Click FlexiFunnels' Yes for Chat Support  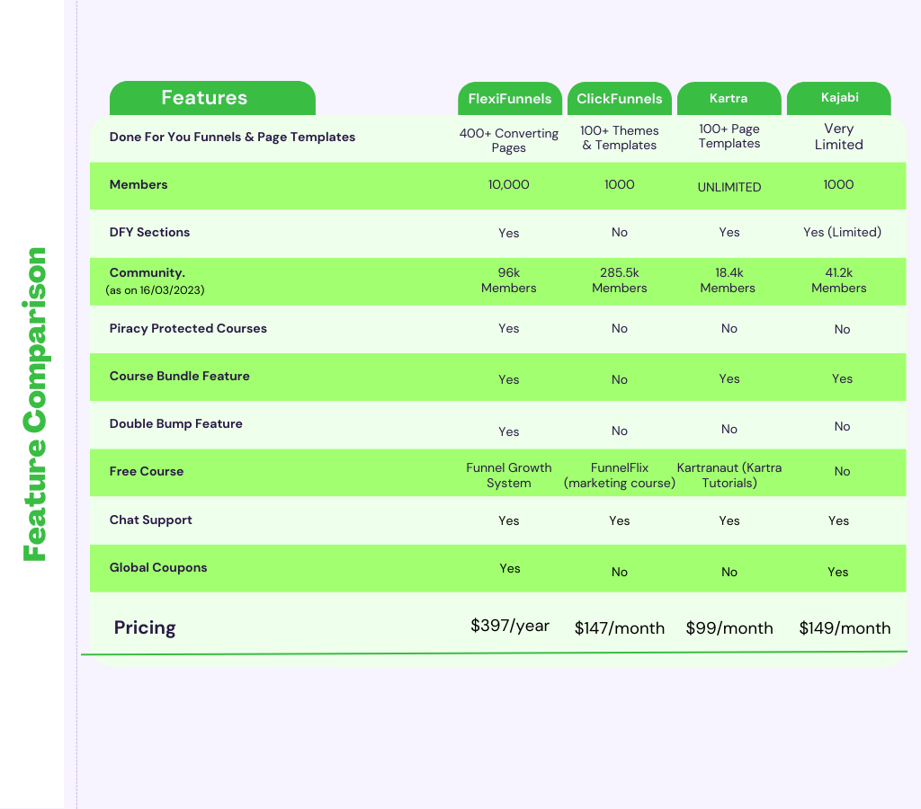pyautogui.click(x=509, y=520)
